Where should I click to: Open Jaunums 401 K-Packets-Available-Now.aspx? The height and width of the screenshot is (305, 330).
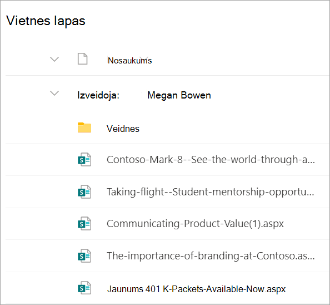click(196, 289)
